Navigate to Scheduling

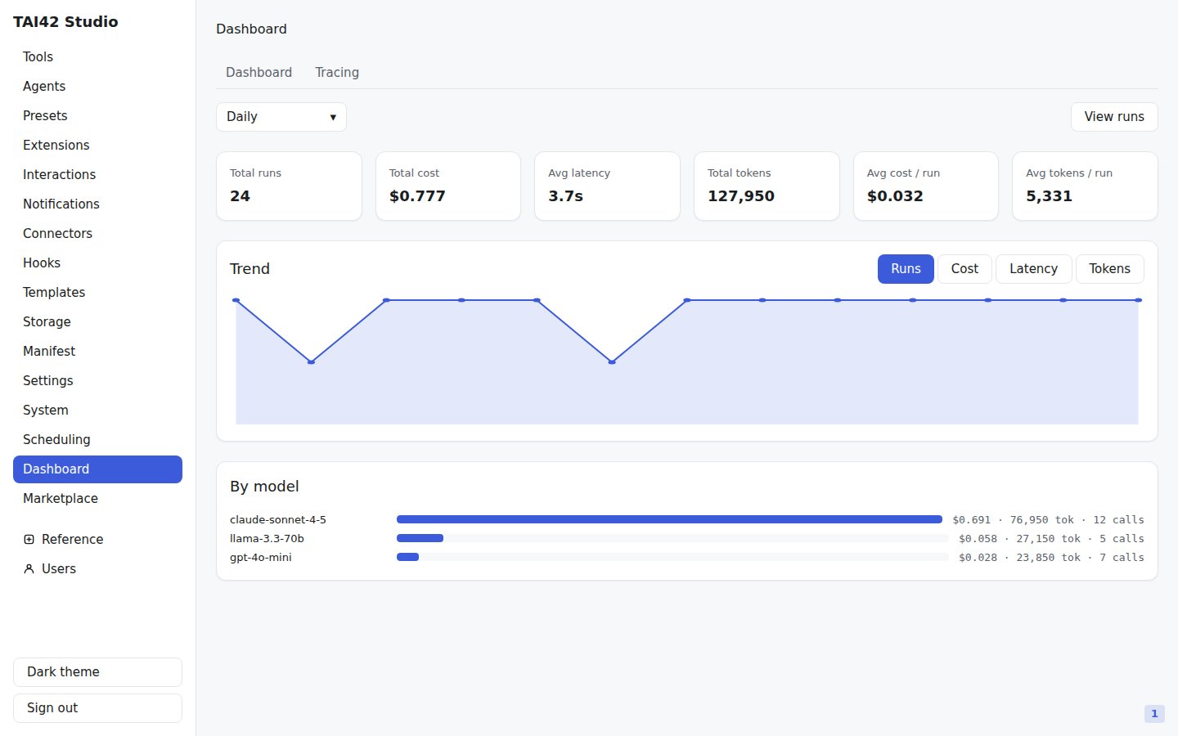[97, 439]
